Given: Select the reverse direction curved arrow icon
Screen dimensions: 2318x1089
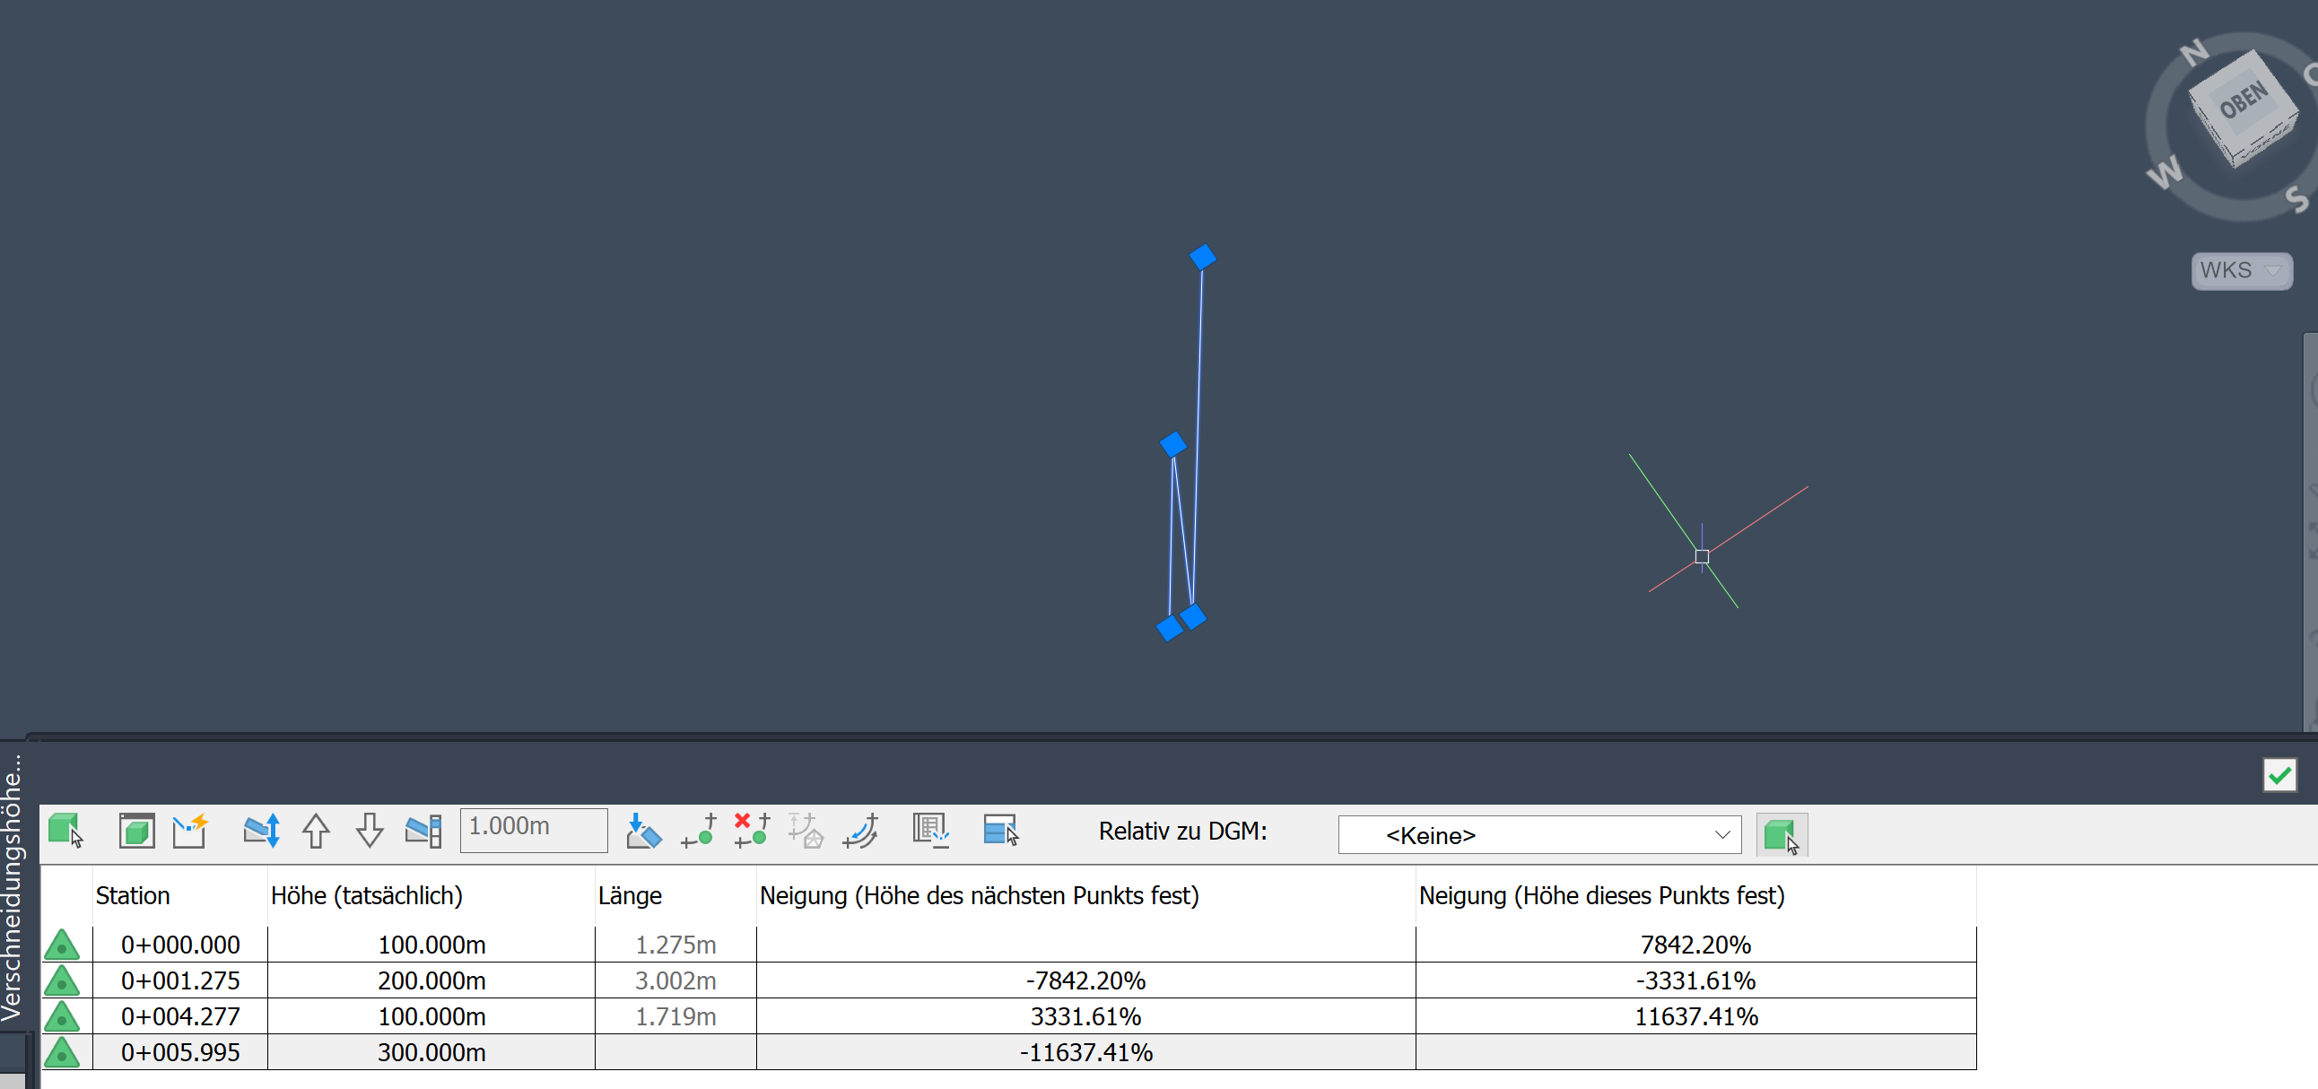Looking at the screenshot, I should tap(861, 830).
